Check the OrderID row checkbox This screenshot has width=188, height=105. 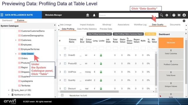[x=65, y=55]
